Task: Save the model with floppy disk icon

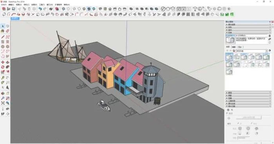Action: click(13, 9)
